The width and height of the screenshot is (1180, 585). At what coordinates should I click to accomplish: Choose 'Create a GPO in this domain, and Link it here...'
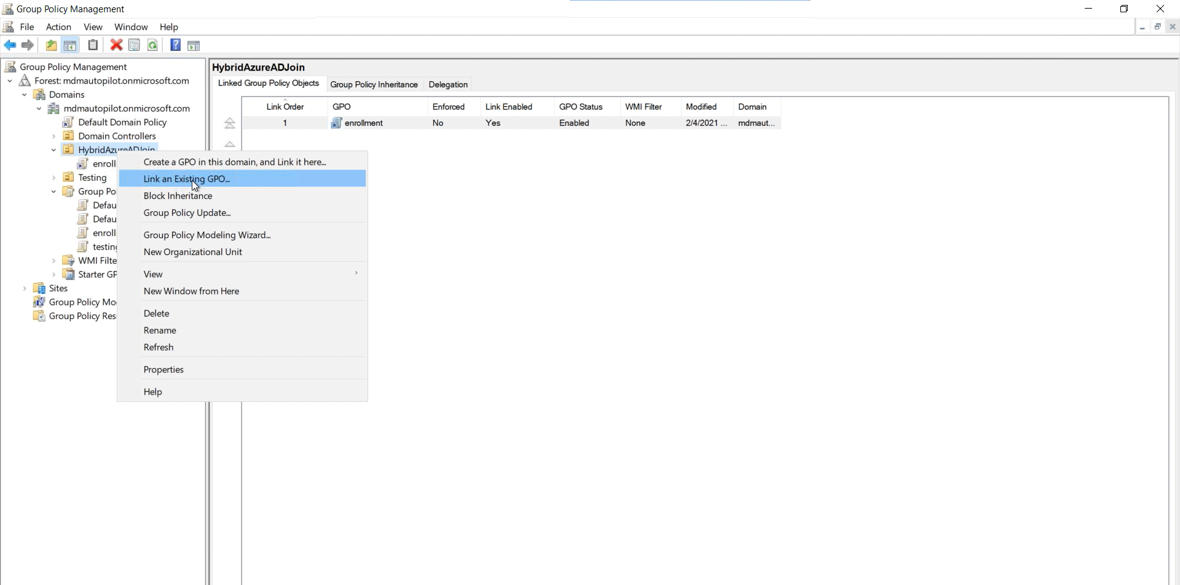click(x=243, y=162)
